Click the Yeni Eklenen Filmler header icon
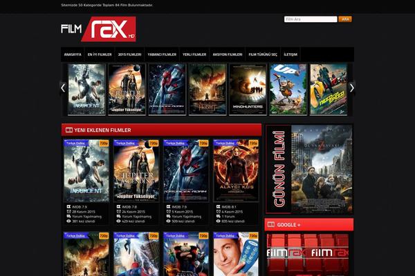 click(x=68, y=130)
